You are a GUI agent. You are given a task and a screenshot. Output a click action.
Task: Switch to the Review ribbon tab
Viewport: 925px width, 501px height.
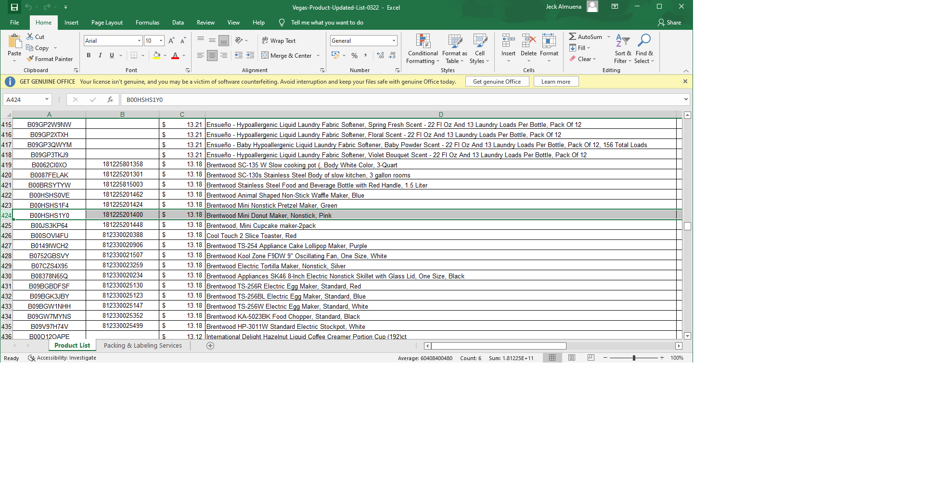click(x=206, y=23)
